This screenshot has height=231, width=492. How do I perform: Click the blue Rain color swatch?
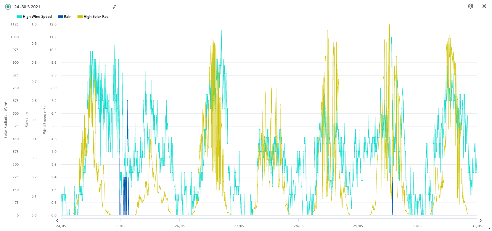tap(60, 17)
